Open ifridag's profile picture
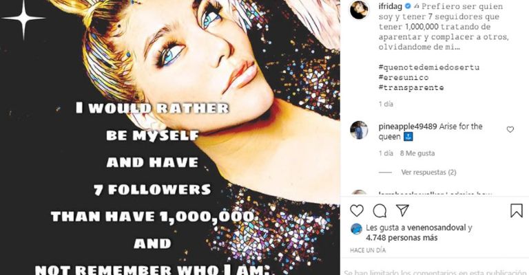The width and height of the screenshot is (529, 275). pyautogui.click(x=359, y=10)
